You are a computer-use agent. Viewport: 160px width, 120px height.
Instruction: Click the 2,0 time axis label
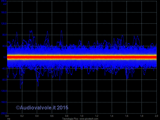click(156, 116)
